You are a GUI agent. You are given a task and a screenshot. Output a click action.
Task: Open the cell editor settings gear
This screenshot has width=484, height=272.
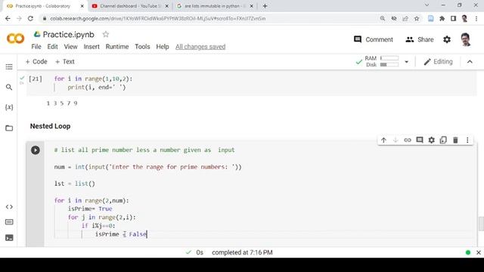click(x=432, y=141)
